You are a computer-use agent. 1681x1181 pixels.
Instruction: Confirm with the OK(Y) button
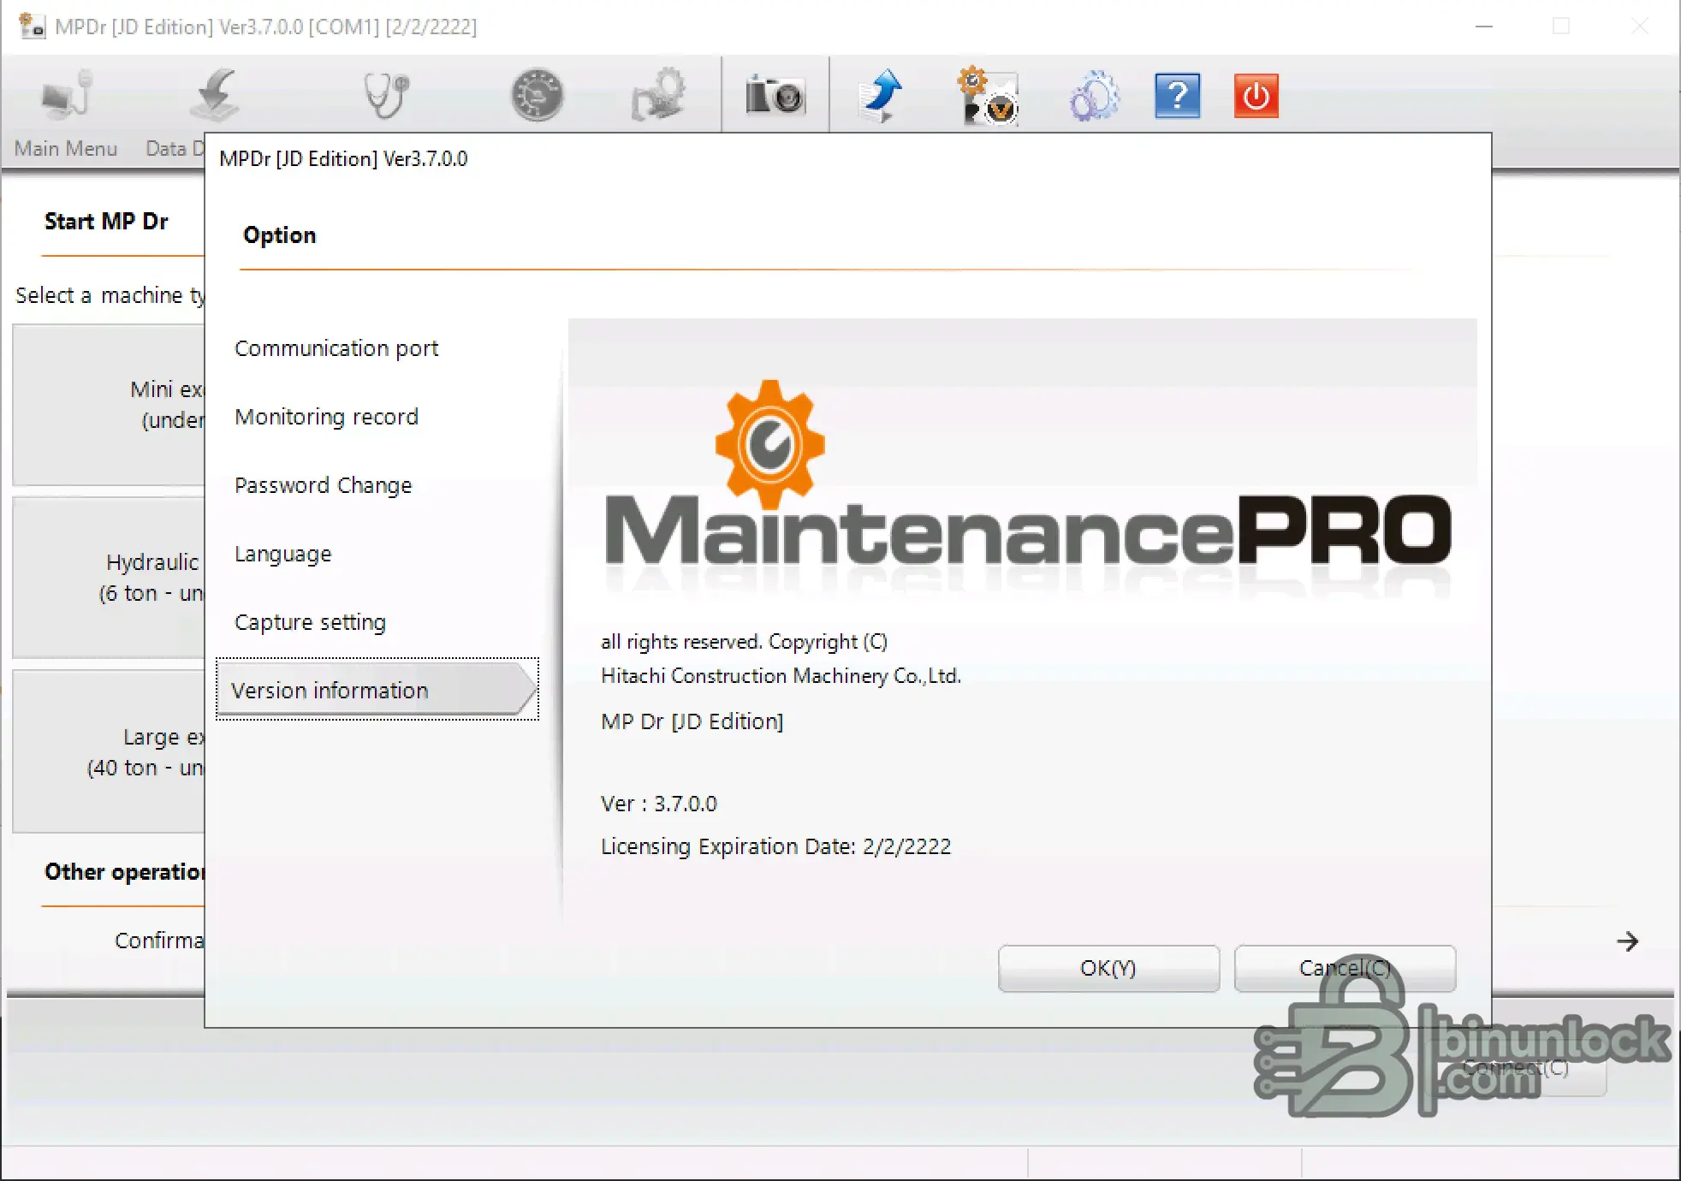click(x=1108, y=968)
